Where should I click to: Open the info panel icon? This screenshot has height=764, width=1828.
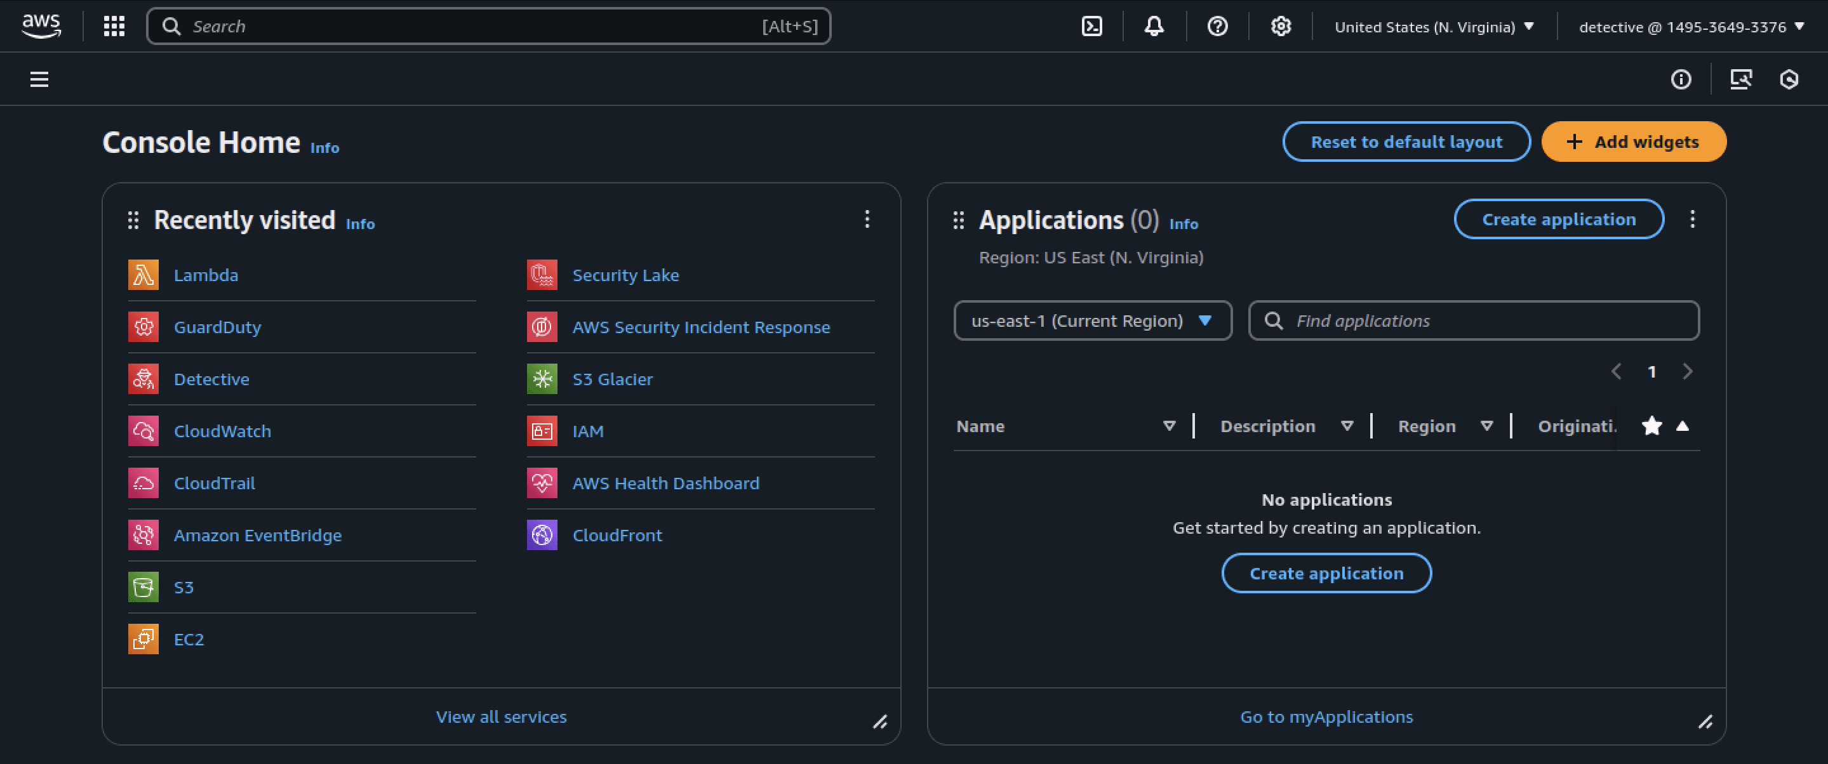click(x=1681, y=79)
